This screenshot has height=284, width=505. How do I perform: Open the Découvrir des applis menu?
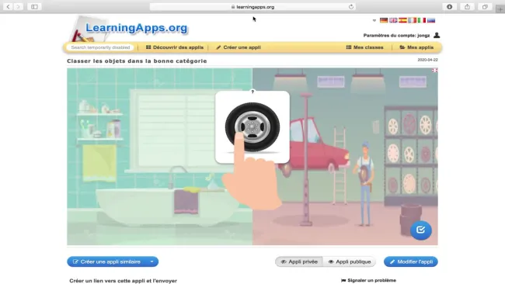[175, 47]
